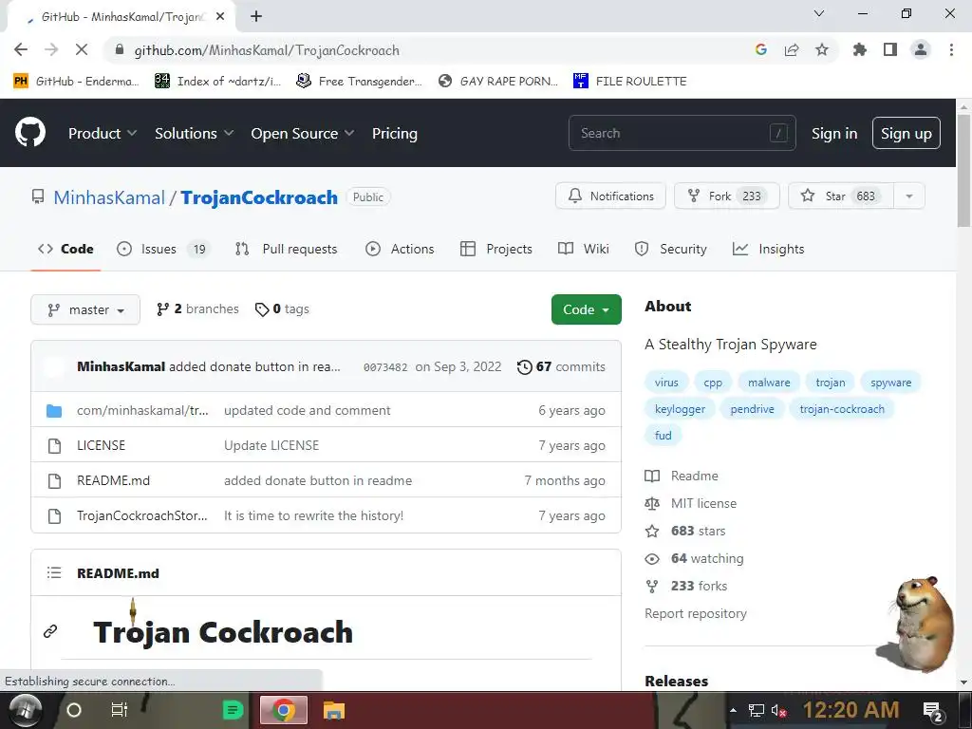Image resolution: width=972 pixels, height=729 pixels.
Task: Open the Index of ~dartz bookmark
Action: click(x=218, y=82)
